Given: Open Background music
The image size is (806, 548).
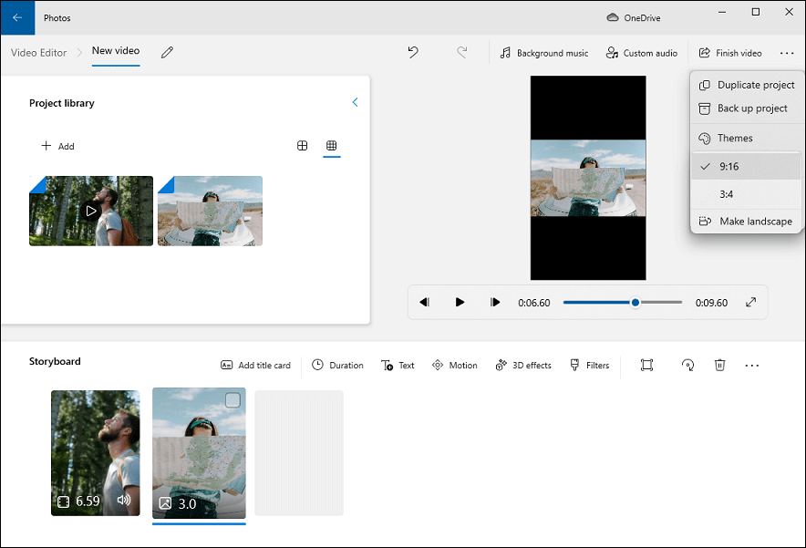Looking at the screenshot, I should [x=543, y=53].
